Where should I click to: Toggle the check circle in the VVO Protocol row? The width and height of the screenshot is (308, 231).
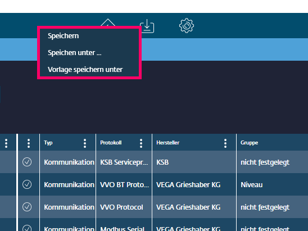click(27, 207)
